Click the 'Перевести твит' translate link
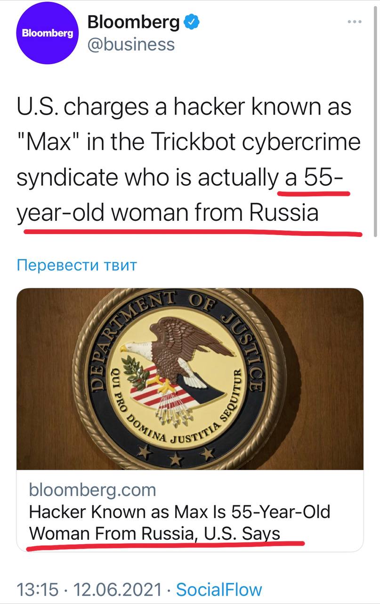This screenshot has height=604, width=380. [76, 265]
